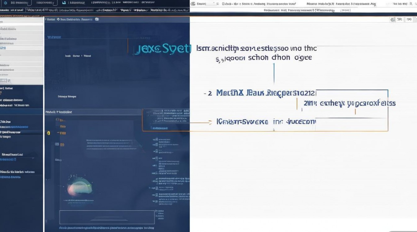The image size is (417, 232).
Task: Click the empty outlined box near panel bottom
Action: [107, 217]
